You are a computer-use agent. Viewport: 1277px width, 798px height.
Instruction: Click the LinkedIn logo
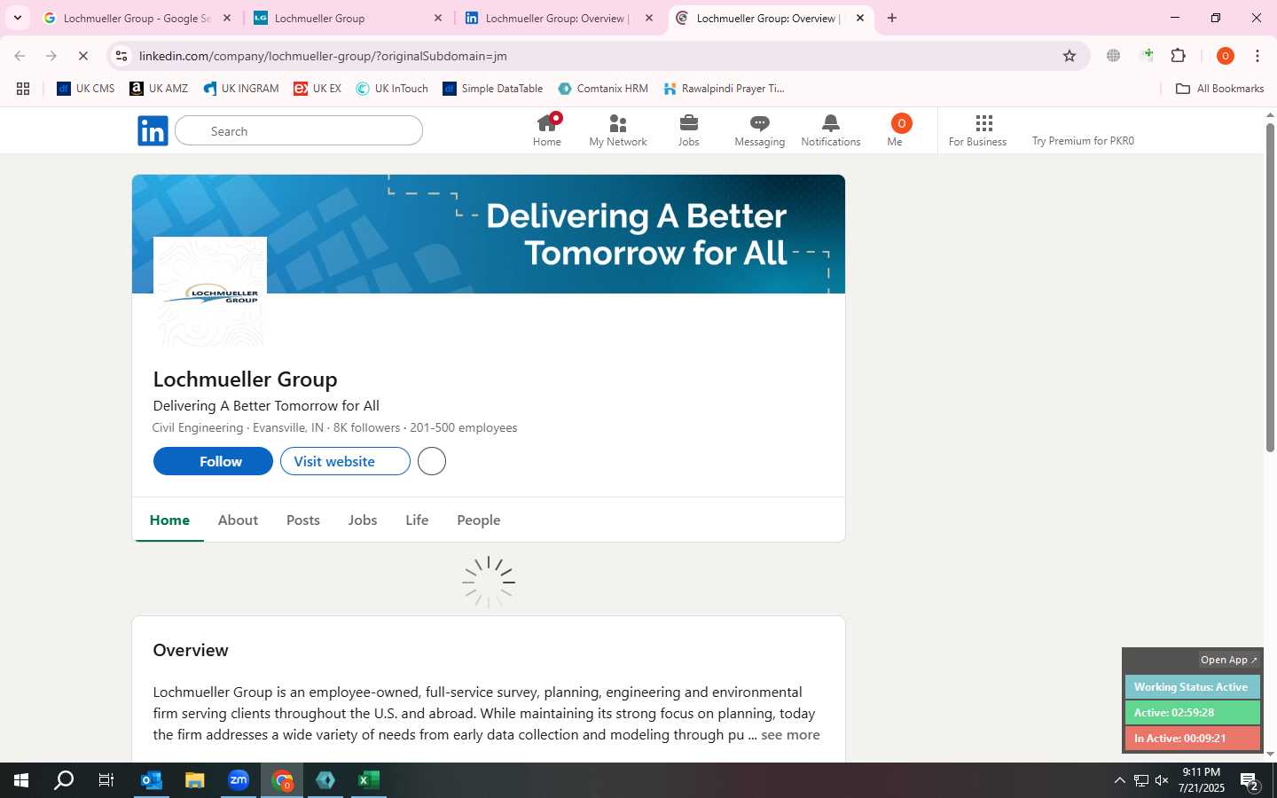pyautogui.click(x=153, y=131)
